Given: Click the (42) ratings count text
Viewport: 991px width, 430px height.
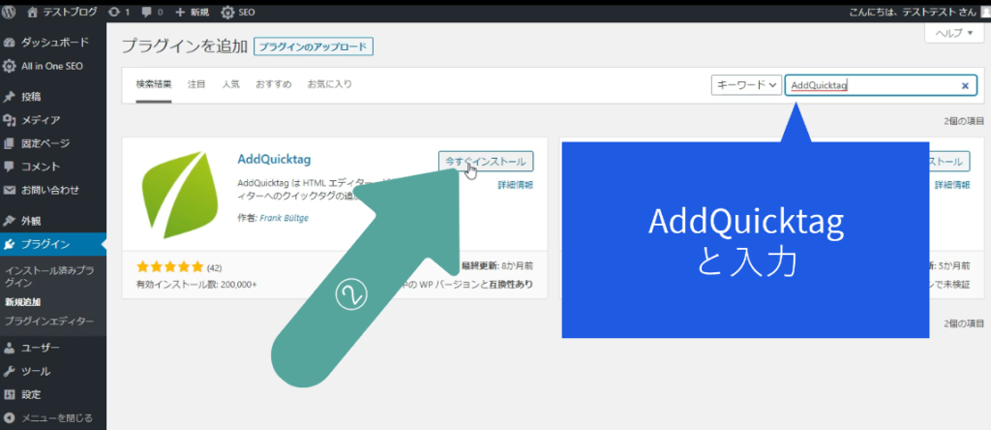Looking at the screenshot, I should [214, 267].
